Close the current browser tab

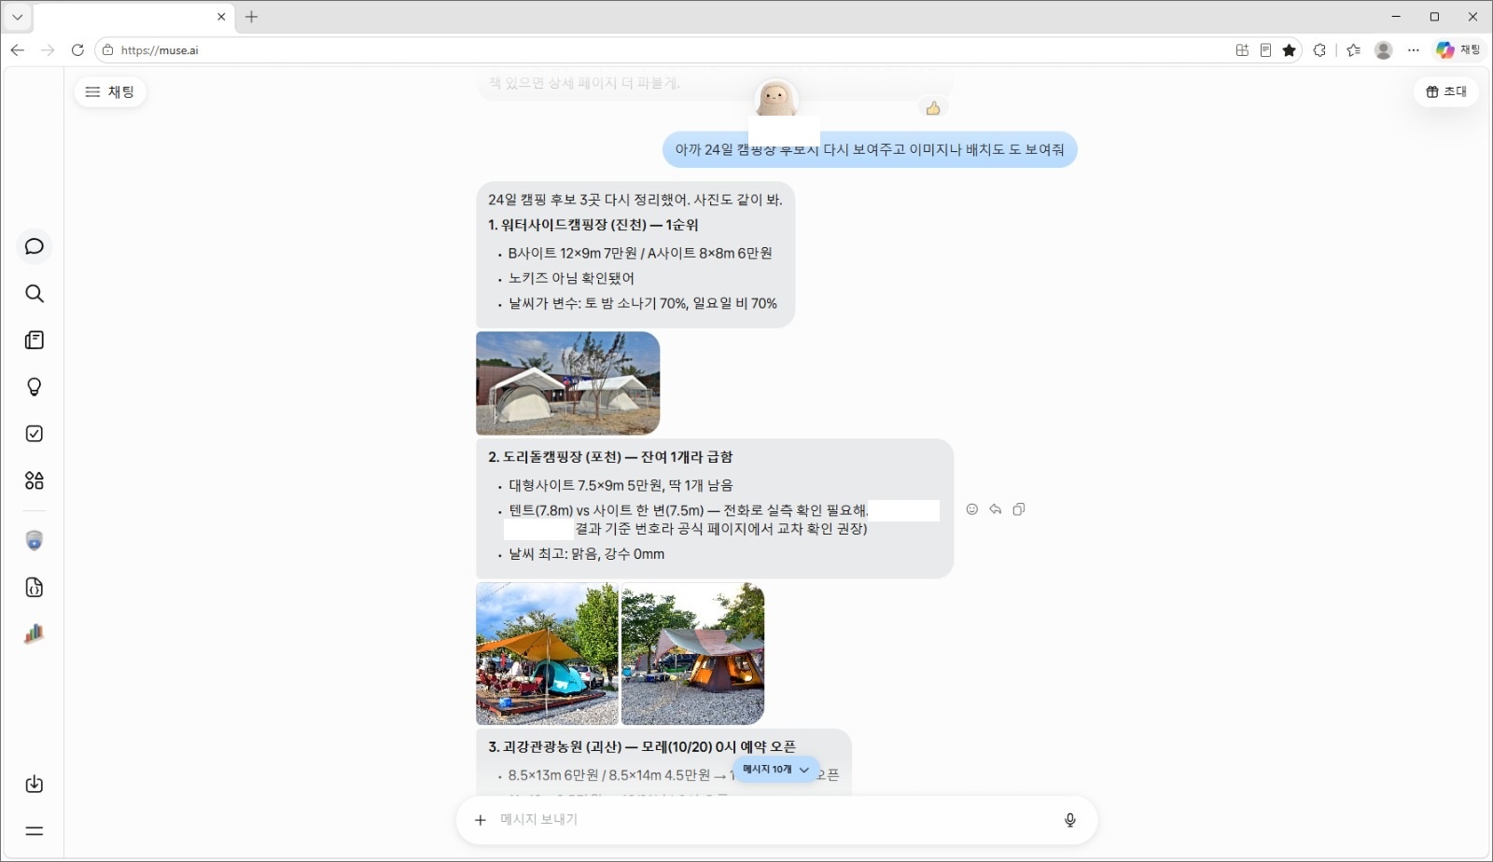[x=221, y=17]
